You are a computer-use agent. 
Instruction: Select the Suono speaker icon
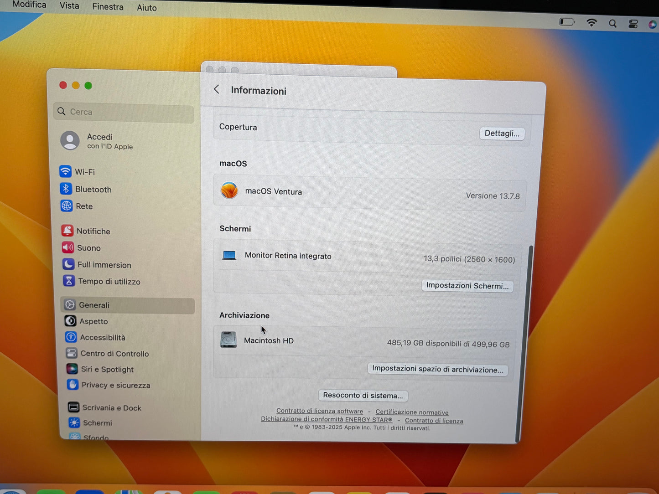coord(68,247)
